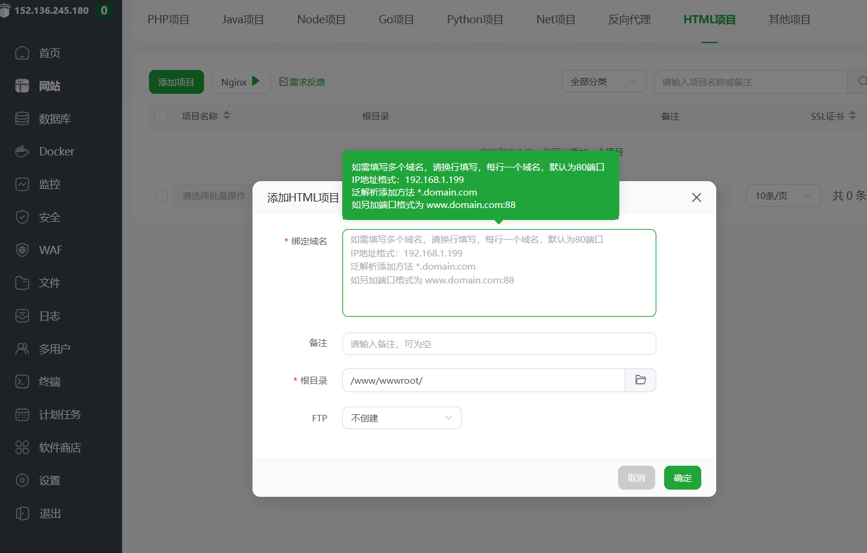Image resolution: width=867 pixels, height=553 pixels.
Task: Open the 10条/页 page size dropdown
Action: pos(783,195)
